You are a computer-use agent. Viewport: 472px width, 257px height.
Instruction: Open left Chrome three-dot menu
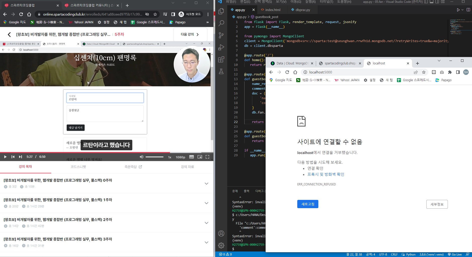pos(208,14)
